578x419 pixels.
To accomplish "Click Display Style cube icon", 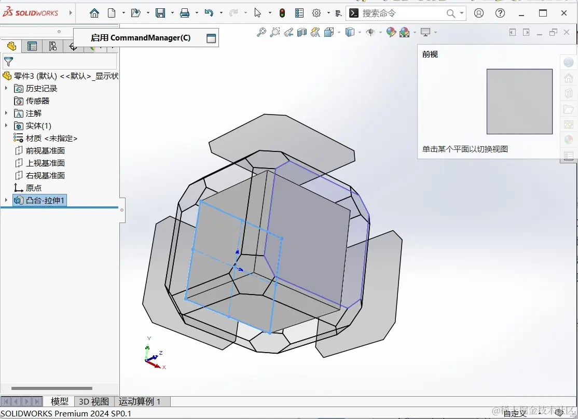I will coord(350,33).
